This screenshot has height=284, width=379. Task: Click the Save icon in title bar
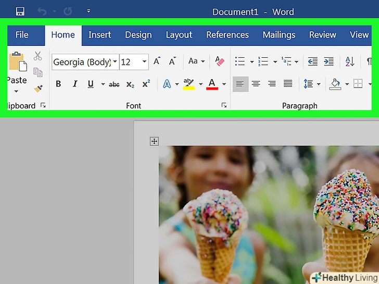point(20,11)
